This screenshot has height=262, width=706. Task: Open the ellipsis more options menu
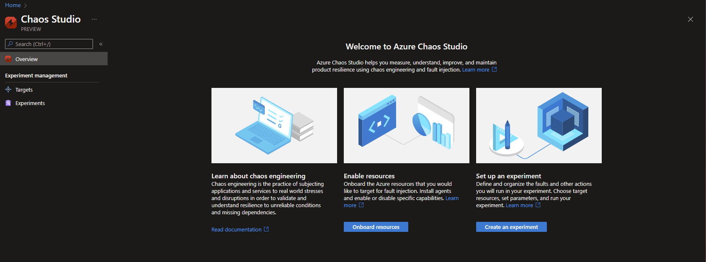click(x=94, y=19)
